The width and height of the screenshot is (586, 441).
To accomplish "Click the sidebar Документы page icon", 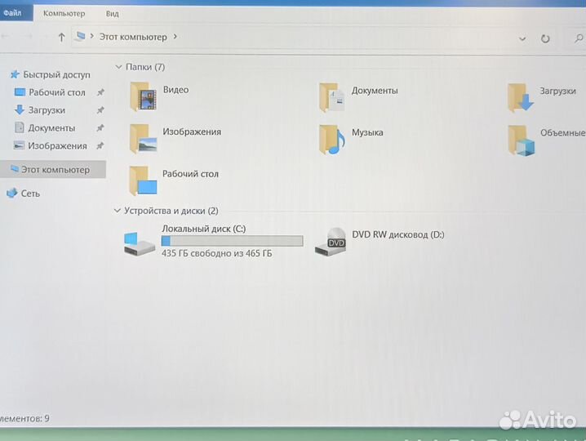I will (19, 127).
